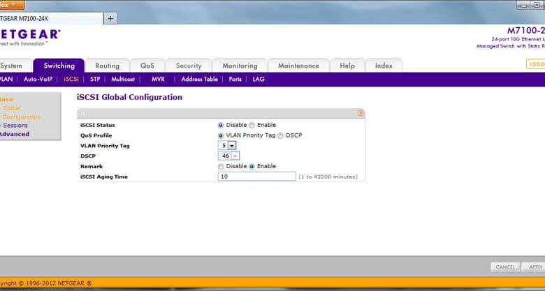545x291 pixels.
Task: Switch to the Switching tab
Action: (x=59, y=66)
